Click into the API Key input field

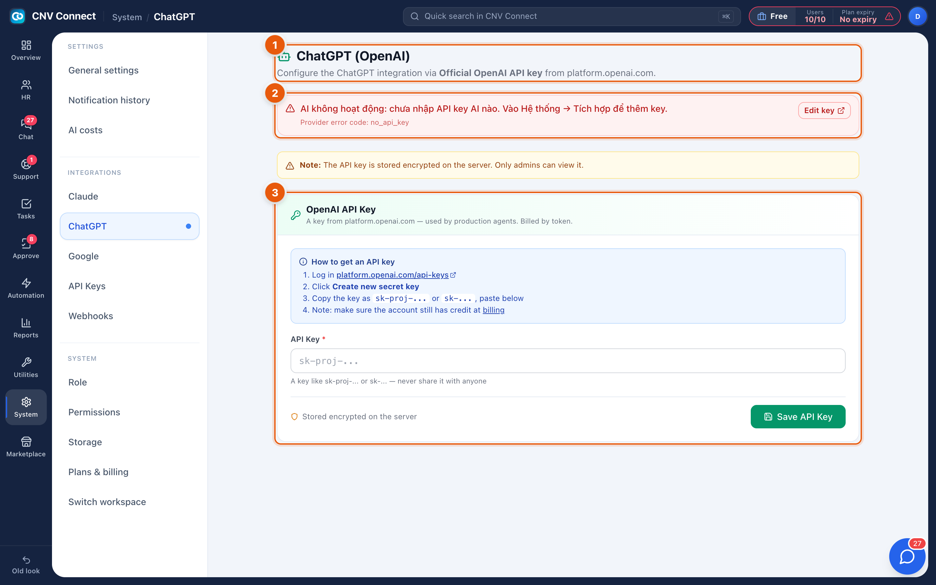[x=568, y=361]
